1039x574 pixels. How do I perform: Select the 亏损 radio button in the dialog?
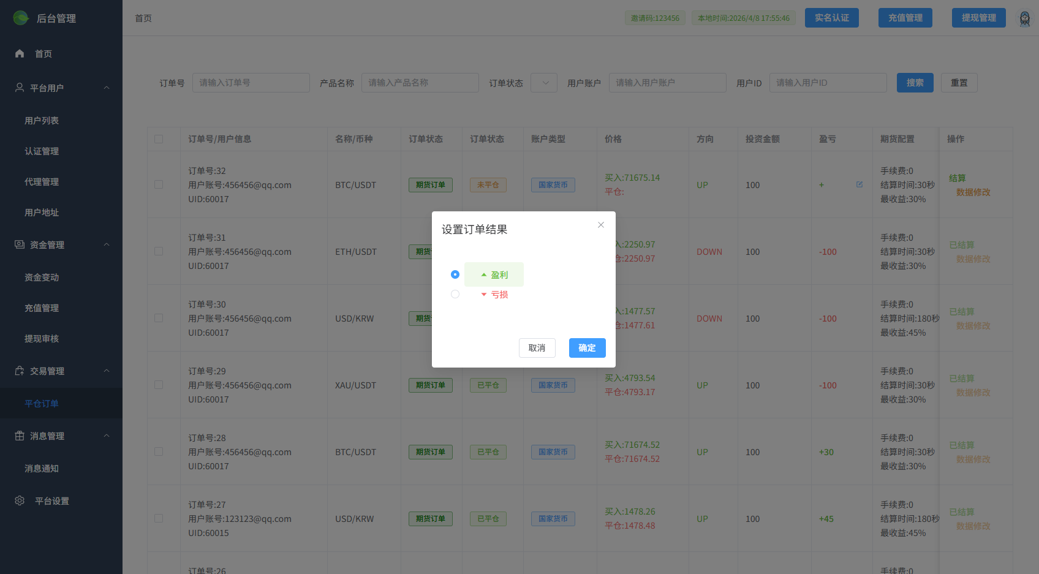point(455,294)
